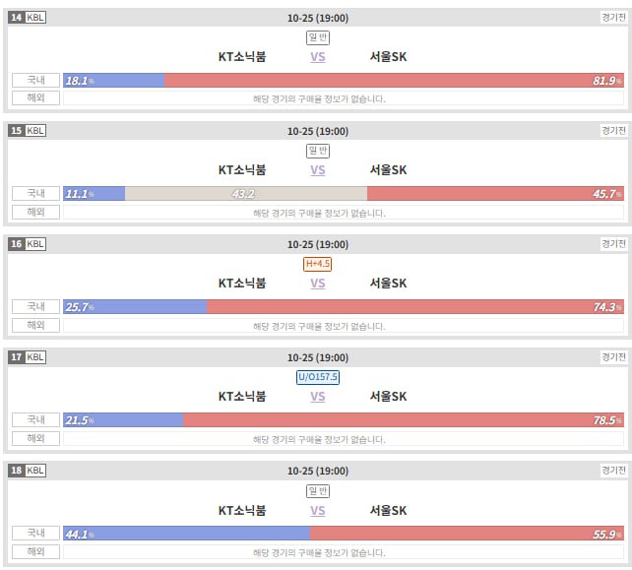Click the VS link in match 17
This screenshot has height=570, width=632.
[318, 397]
